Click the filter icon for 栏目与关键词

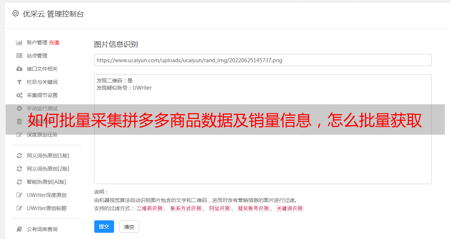tap(19, 82)
